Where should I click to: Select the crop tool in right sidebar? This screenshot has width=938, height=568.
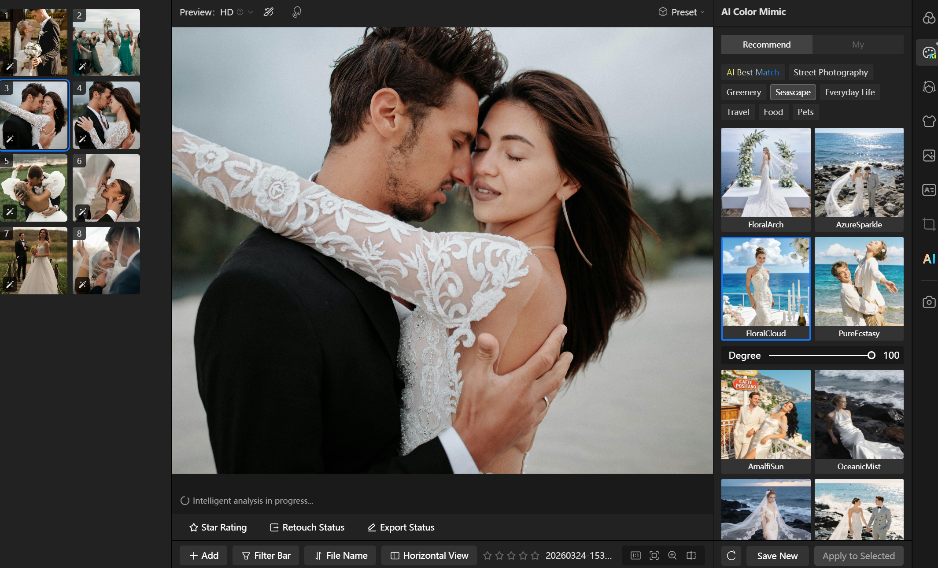tap(929, 224)
